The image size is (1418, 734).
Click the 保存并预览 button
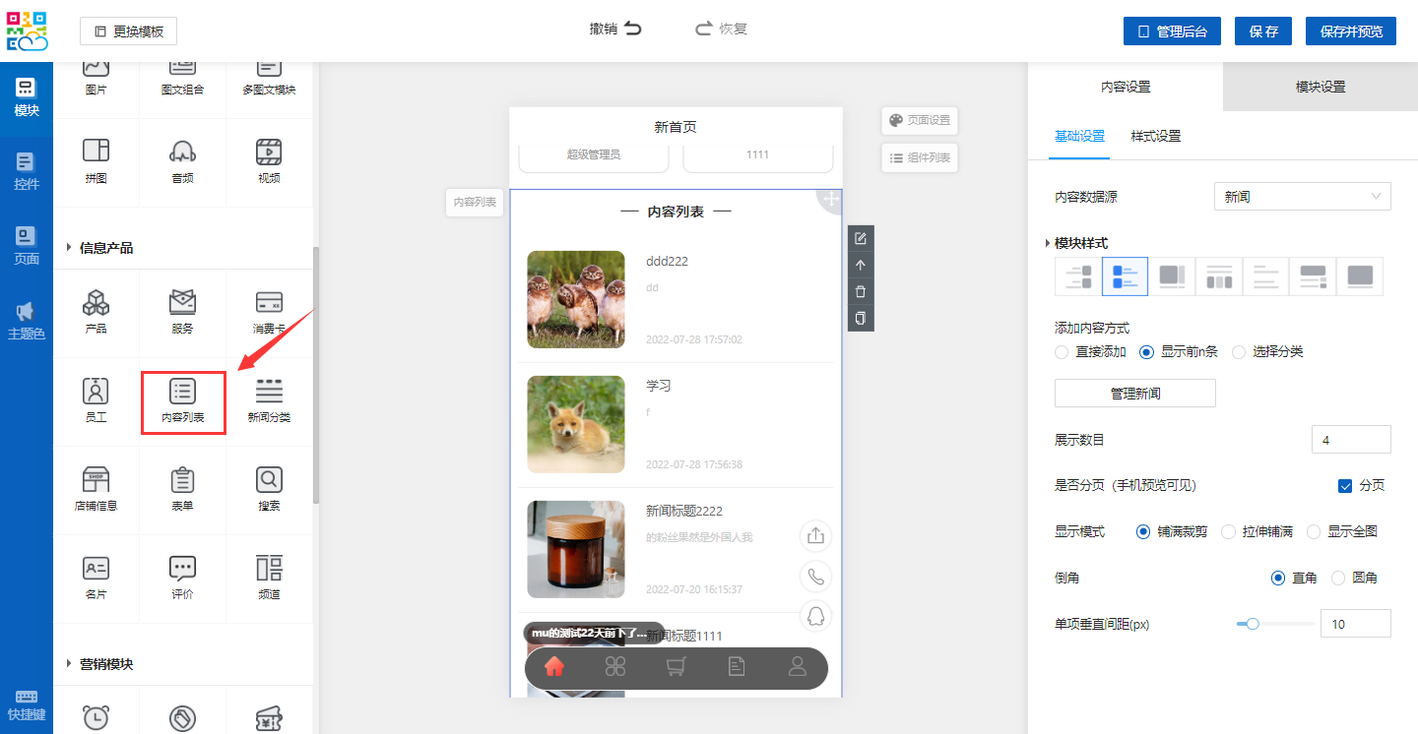[1350, 31]
